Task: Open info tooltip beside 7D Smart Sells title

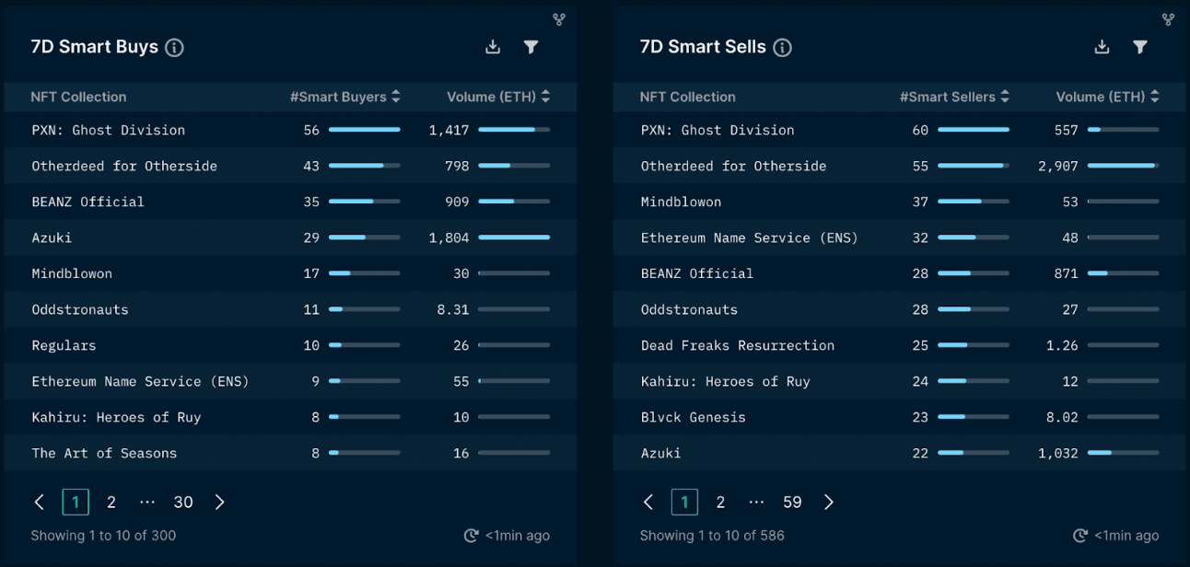Action: pyautogui.click(x=782, y=48)
